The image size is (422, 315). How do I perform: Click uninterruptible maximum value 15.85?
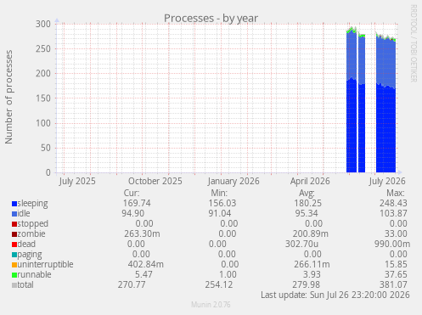click(396, 264)
